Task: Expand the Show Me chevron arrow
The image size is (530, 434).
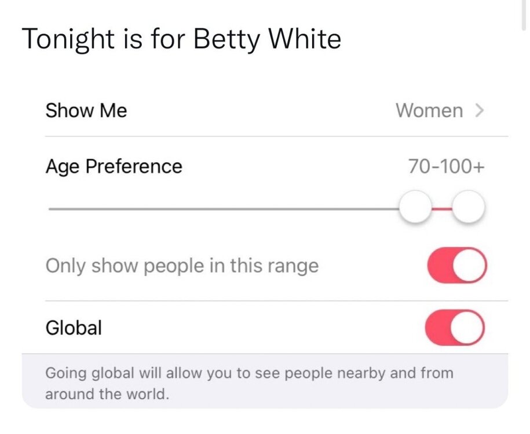Action: [x=478, y=111]
